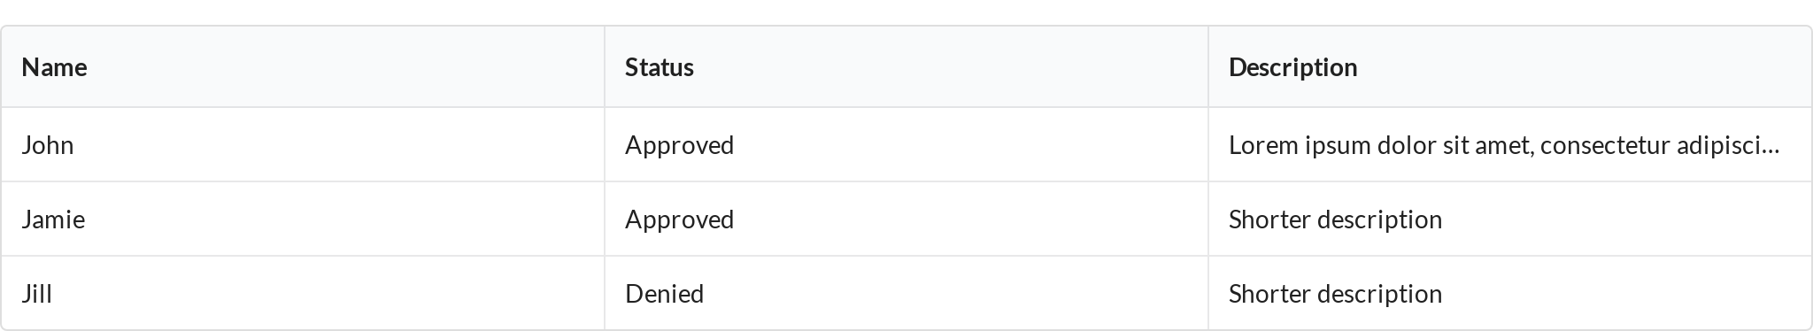Click Jill's Shorter description cell
The height and width of the screenshot is (331, 1813).
click(1510, 294)
